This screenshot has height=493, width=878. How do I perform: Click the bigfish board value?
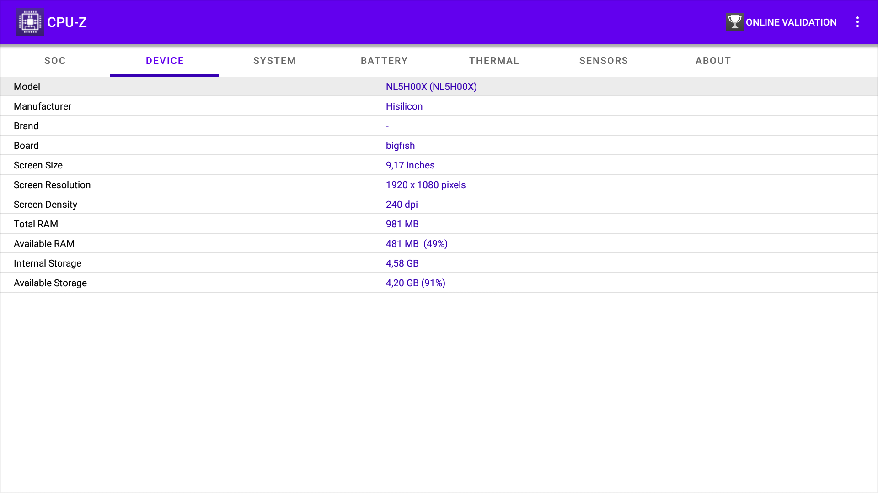pyautogui.click(x=400, y=146)
